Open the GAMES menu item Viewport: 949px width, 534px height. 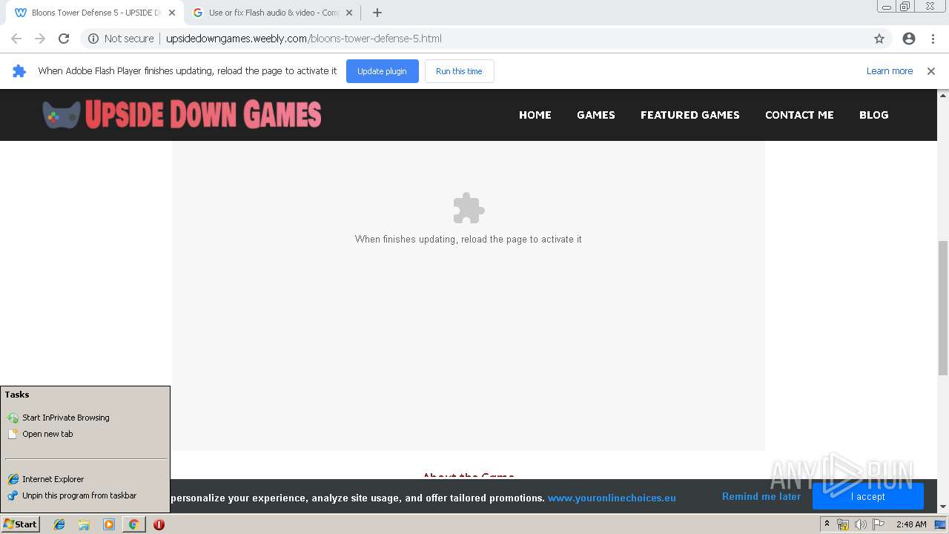coord(596,115)
